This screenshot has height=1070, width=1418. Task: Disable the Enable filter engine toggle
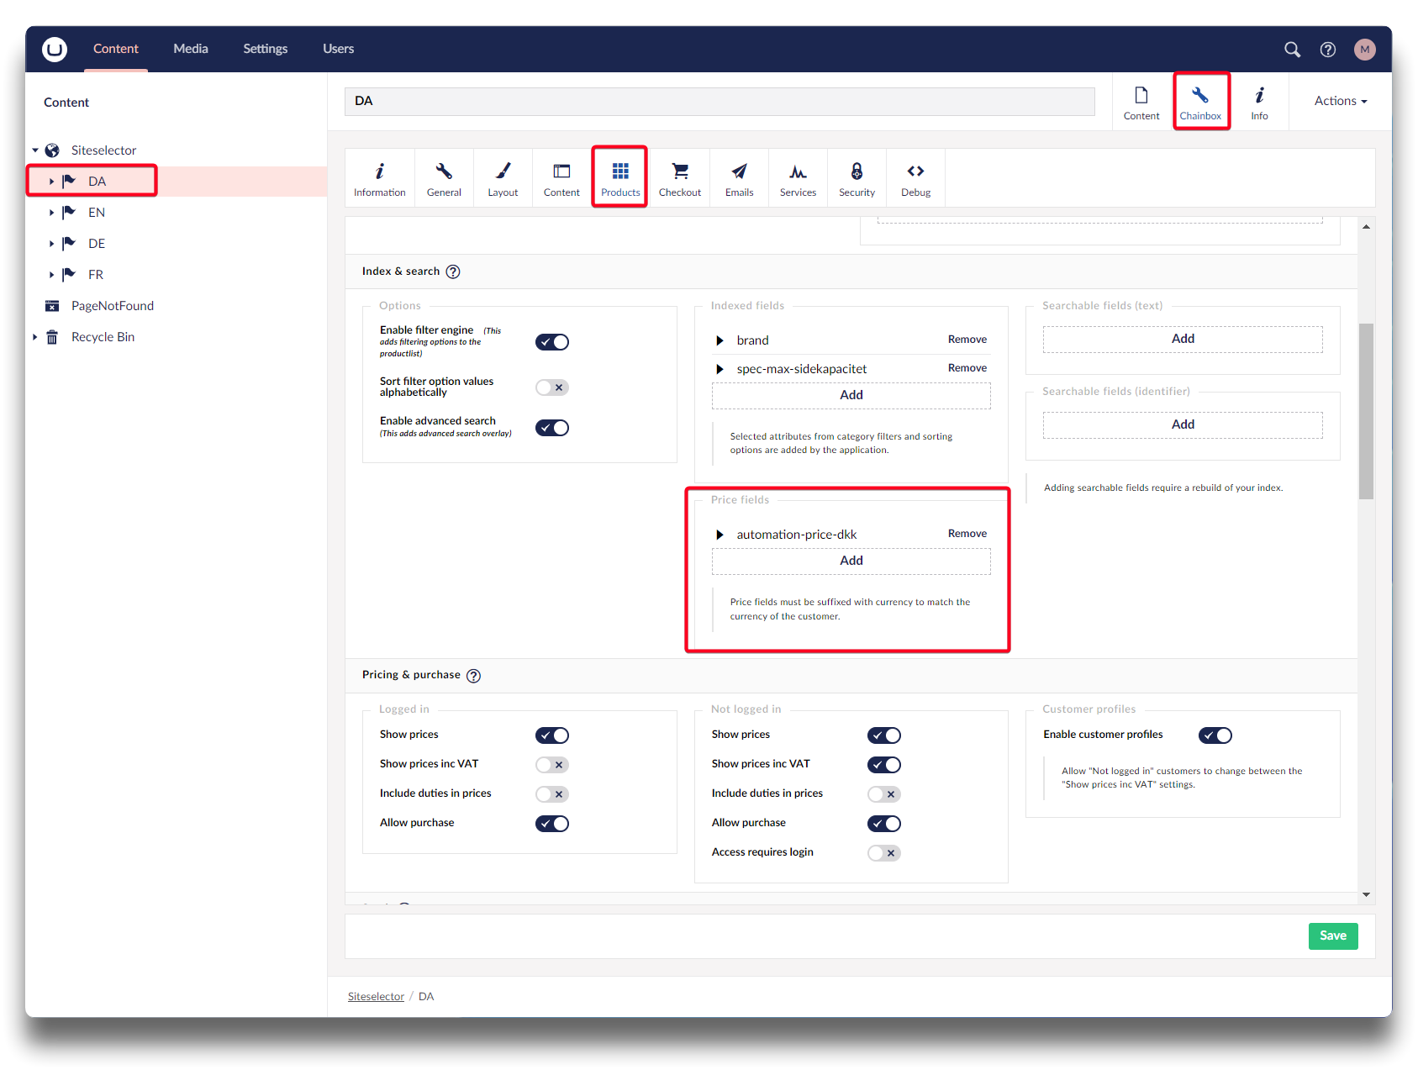pos(552,342)
